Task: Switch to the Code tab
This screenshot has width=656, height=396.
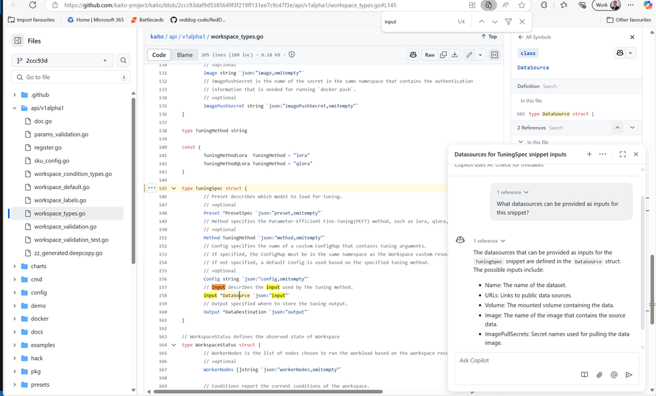Action: click(x=159, y=55)
